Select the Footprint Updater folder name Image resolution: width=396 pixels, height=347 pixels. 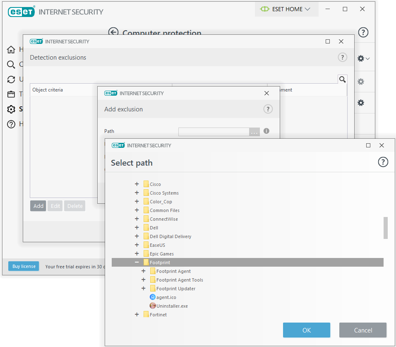176,289
